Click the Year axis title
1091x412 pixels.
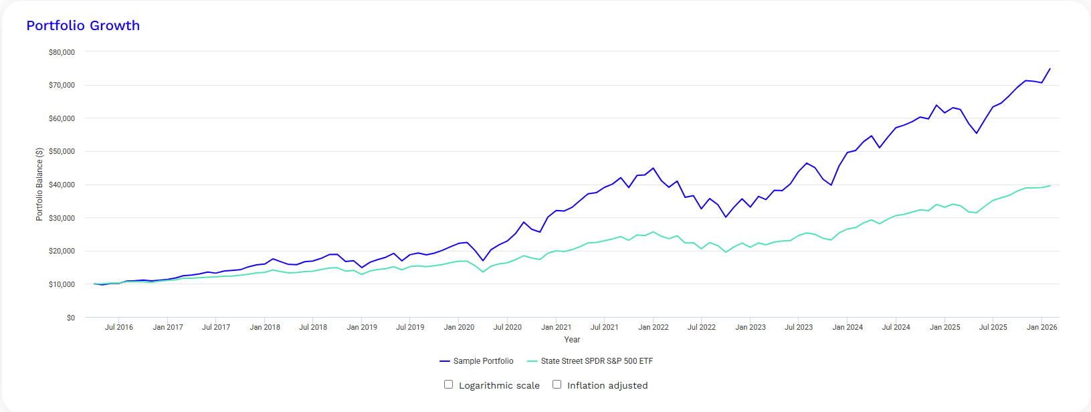click(x=572, y=340)
